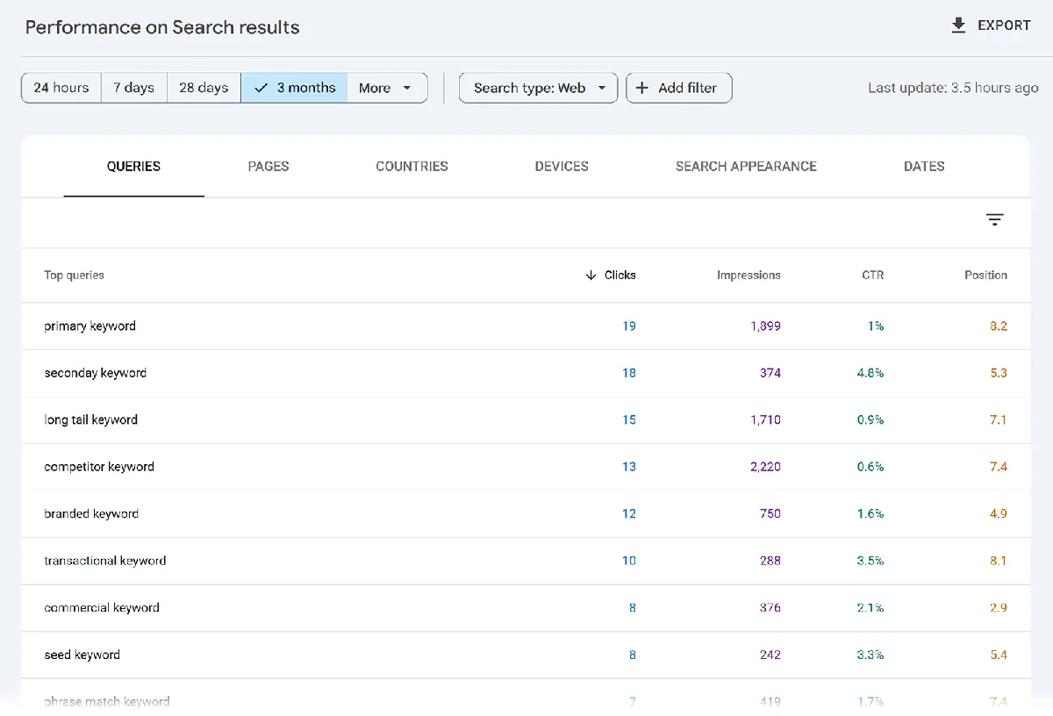Select the 7 days date range

(x=134, y=88)
